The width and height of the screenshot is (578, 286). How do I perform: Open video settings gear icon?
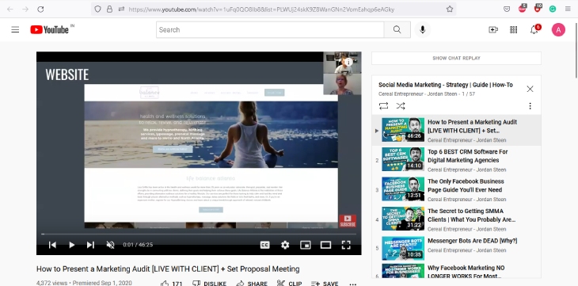coord(285,245)
